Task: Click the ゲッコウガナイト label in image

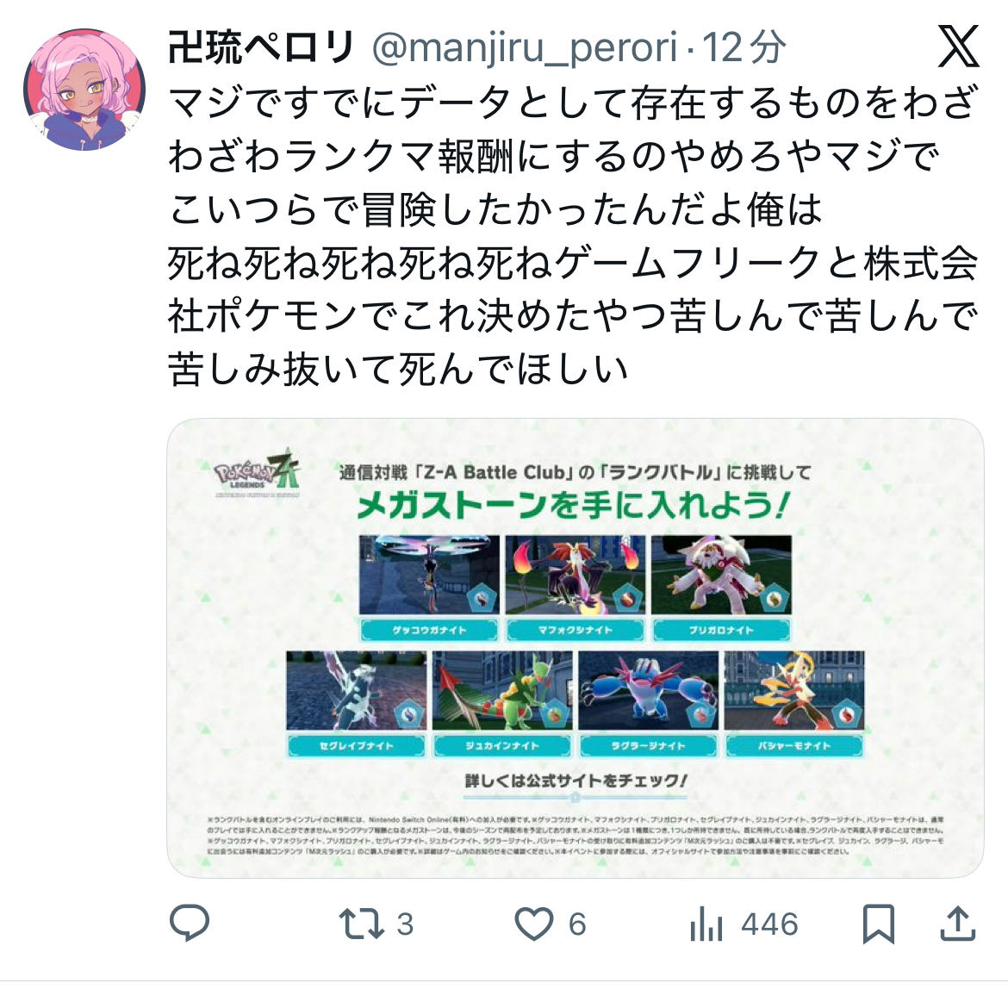Action: tap(429, 631)
